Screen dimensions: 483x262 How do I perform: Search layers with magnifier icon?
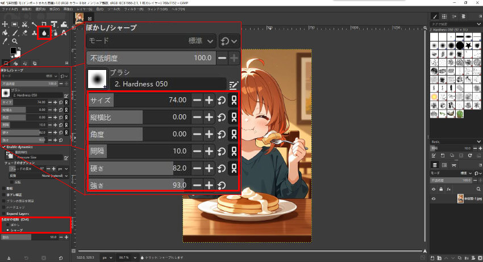478,189
